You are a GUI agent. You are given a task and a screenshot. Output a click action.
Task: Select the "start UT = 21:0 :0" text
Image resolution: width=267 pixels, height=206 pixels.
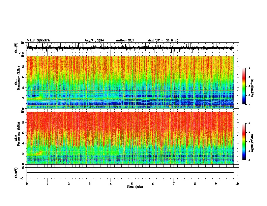click(163, 40)
